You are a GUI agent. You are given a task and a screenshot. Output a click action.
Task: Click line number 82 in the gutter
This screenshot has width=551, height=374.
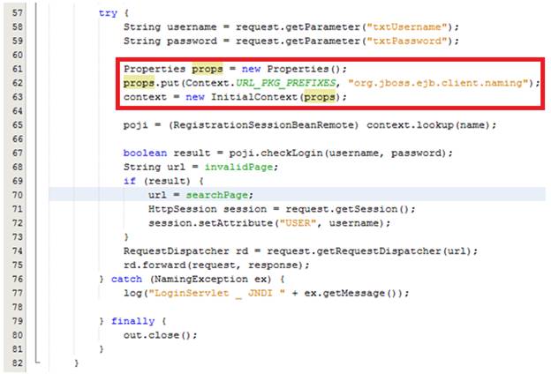[x=18, y=363]
